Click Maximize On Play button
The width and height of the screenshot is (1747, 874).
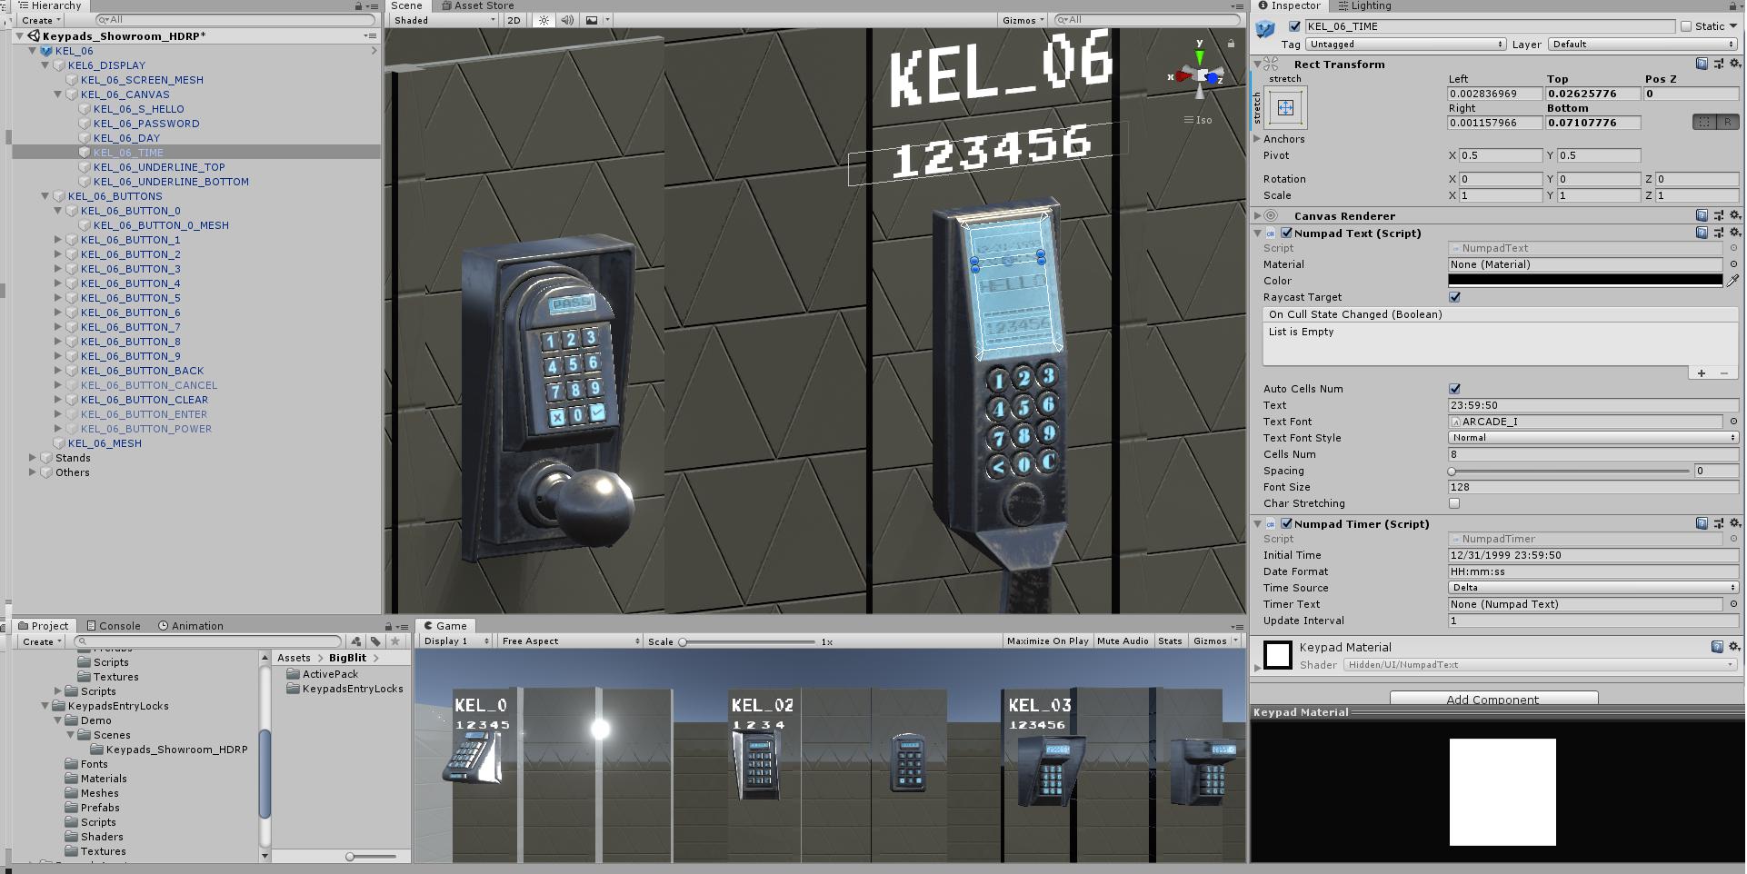click(x=1047, y=641)
